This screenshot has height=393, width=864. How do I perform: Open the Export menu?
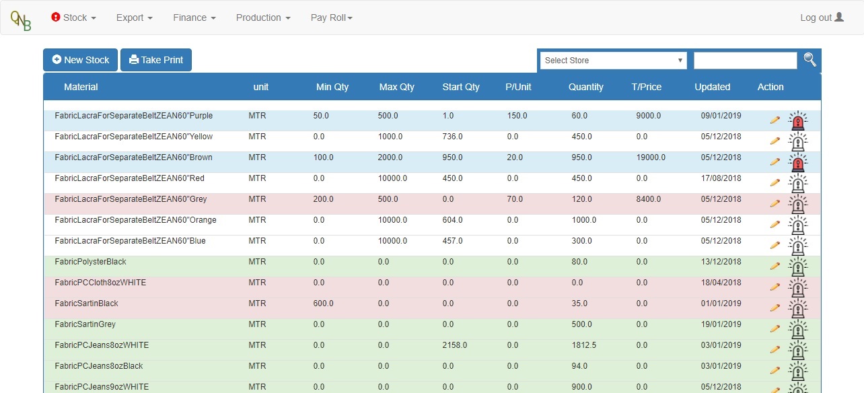pyautogui.click(x=134, y=17)
